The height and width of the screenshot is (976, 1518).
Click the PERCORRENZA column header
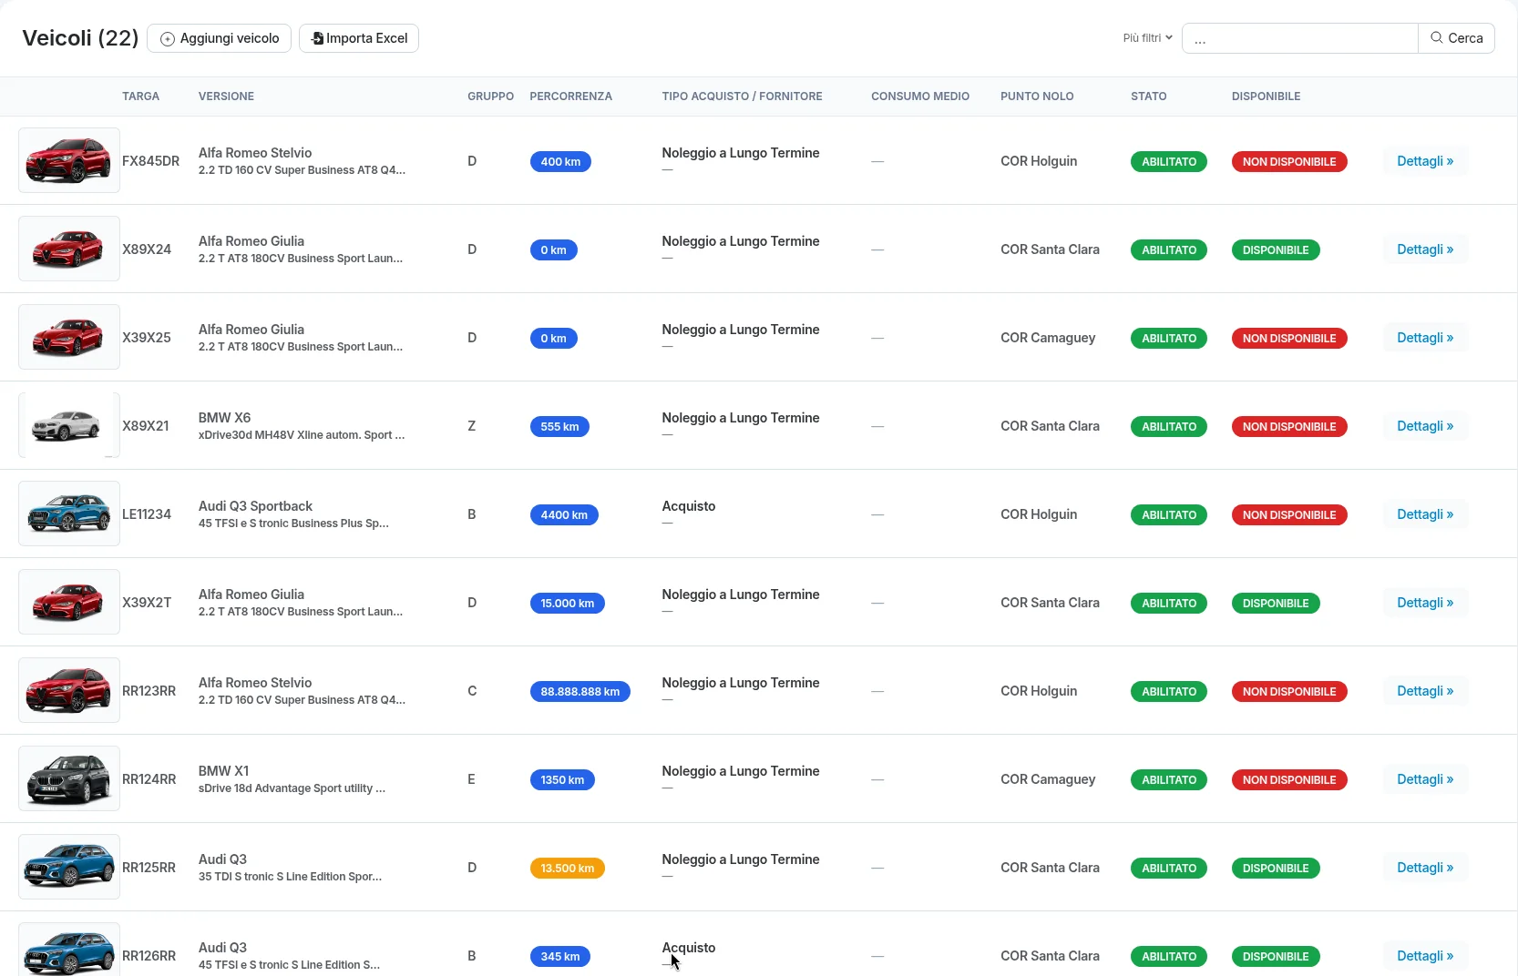pos(571,97)
